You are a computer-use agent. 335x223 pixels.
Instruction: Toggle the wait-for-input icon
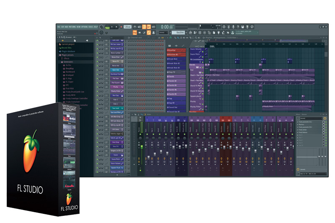pyautogui.click(x=139, y=27)
